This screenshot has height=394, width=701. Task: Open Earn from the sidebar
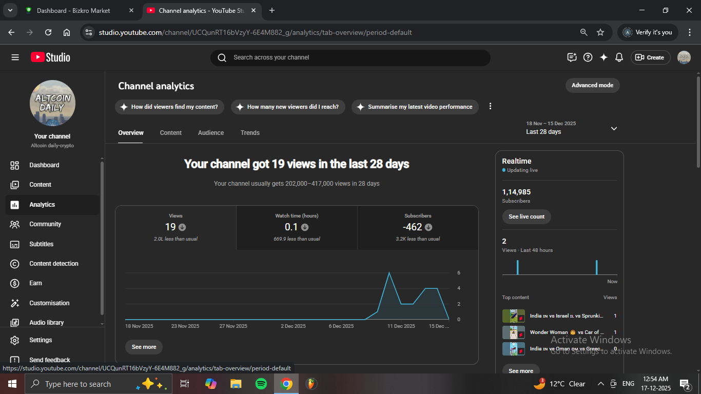point(35,283)
